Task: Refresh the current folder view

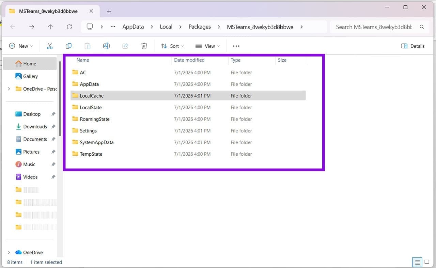Action: pyautogui.click(x=69, y=27)
